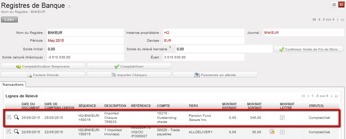Open EUR devises link
346x139 pixels.
tap(168, 41)
